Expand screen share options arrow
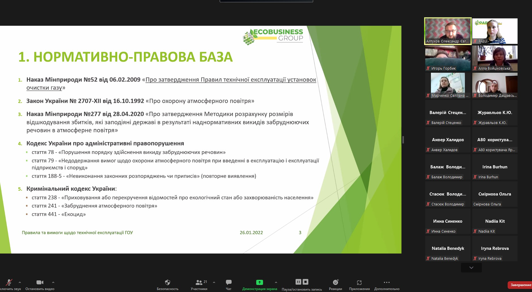This screenshot has height=292, width=532. 276,282
